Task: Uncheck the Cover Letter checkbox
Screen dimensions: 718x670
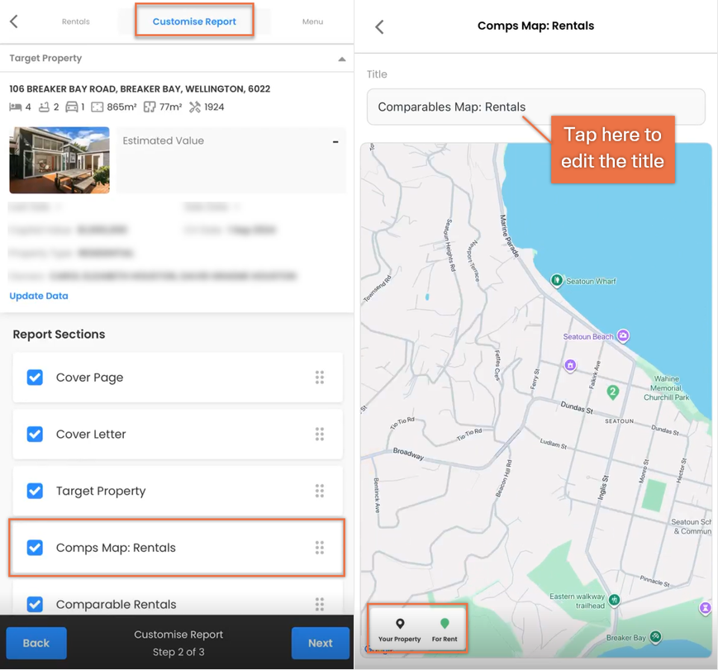Action: (x=35, y=435)
